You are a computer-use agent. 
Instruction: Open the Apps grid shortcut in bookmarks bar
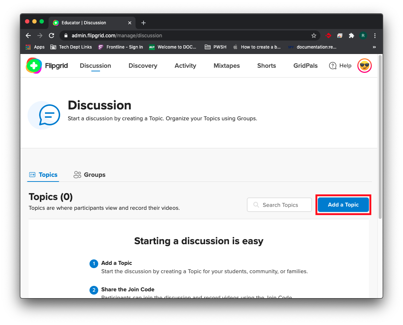click(35, 47)
